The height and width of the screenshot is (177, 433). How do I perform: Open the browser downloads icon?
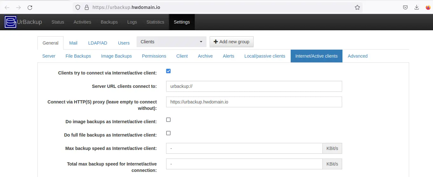(x=416, y=7)
